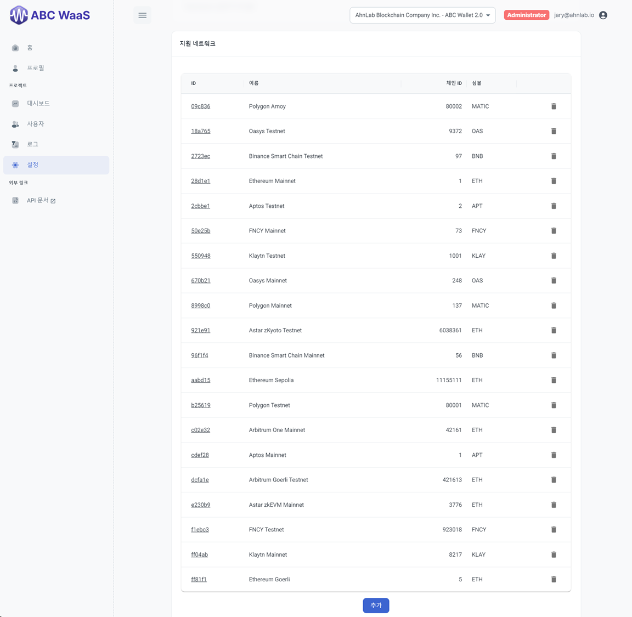
Task: Delete Binance Smart Chain Mainnet row
Action: click(x=554, y=355)
